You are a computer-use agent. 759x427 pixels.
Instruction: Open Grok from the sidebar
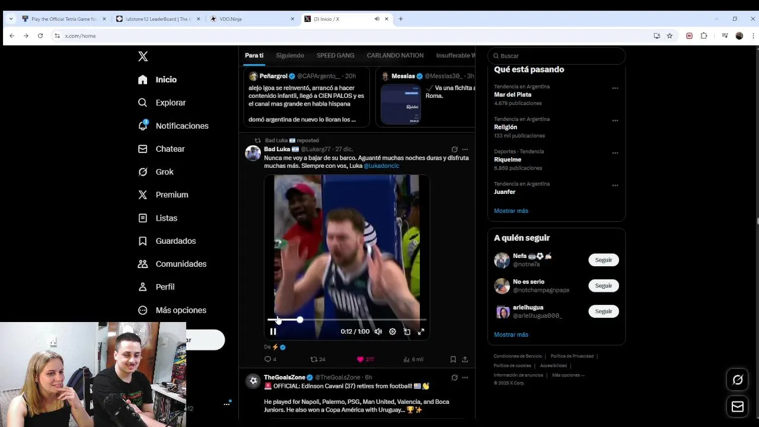pos(155,172)
